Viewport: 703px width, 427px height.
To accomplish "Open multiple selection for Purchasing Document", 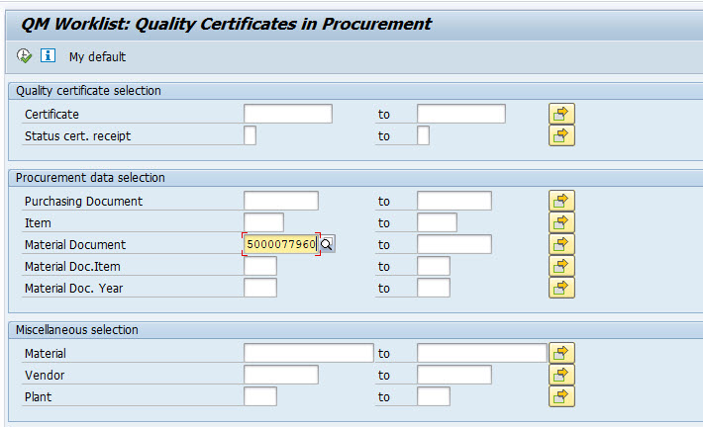I will [x=561, y=201].
